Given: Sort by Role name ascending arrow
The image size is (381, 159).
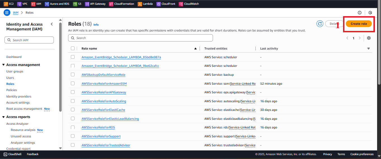Looking at the screenshot, I should pos(195,48).
